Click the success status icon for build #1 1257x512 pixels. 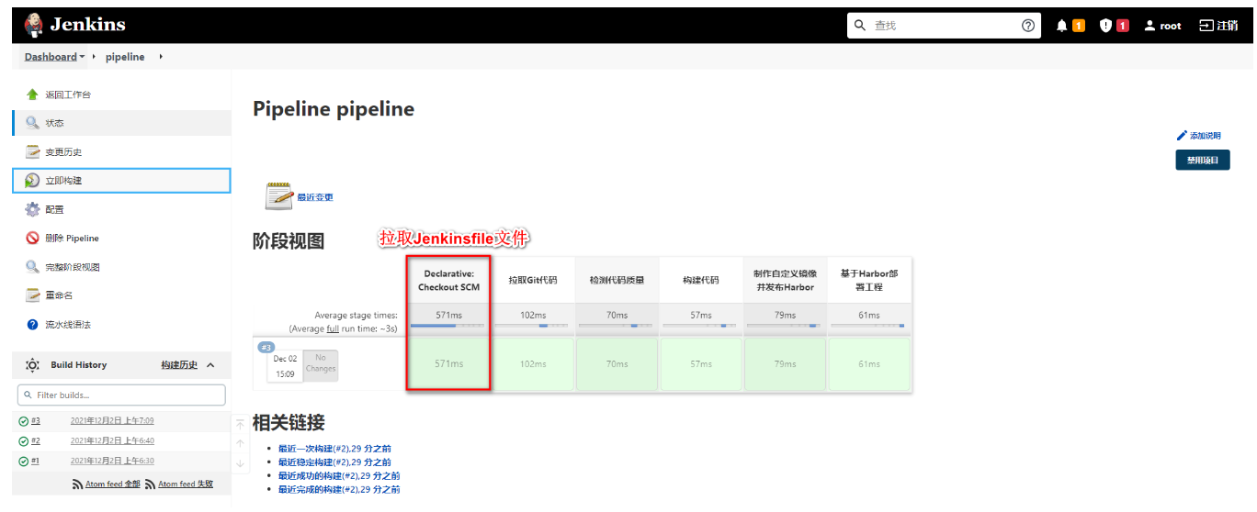pos(24,461)
